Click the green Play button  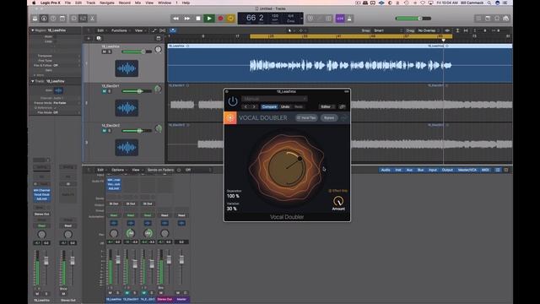(209, 19)
